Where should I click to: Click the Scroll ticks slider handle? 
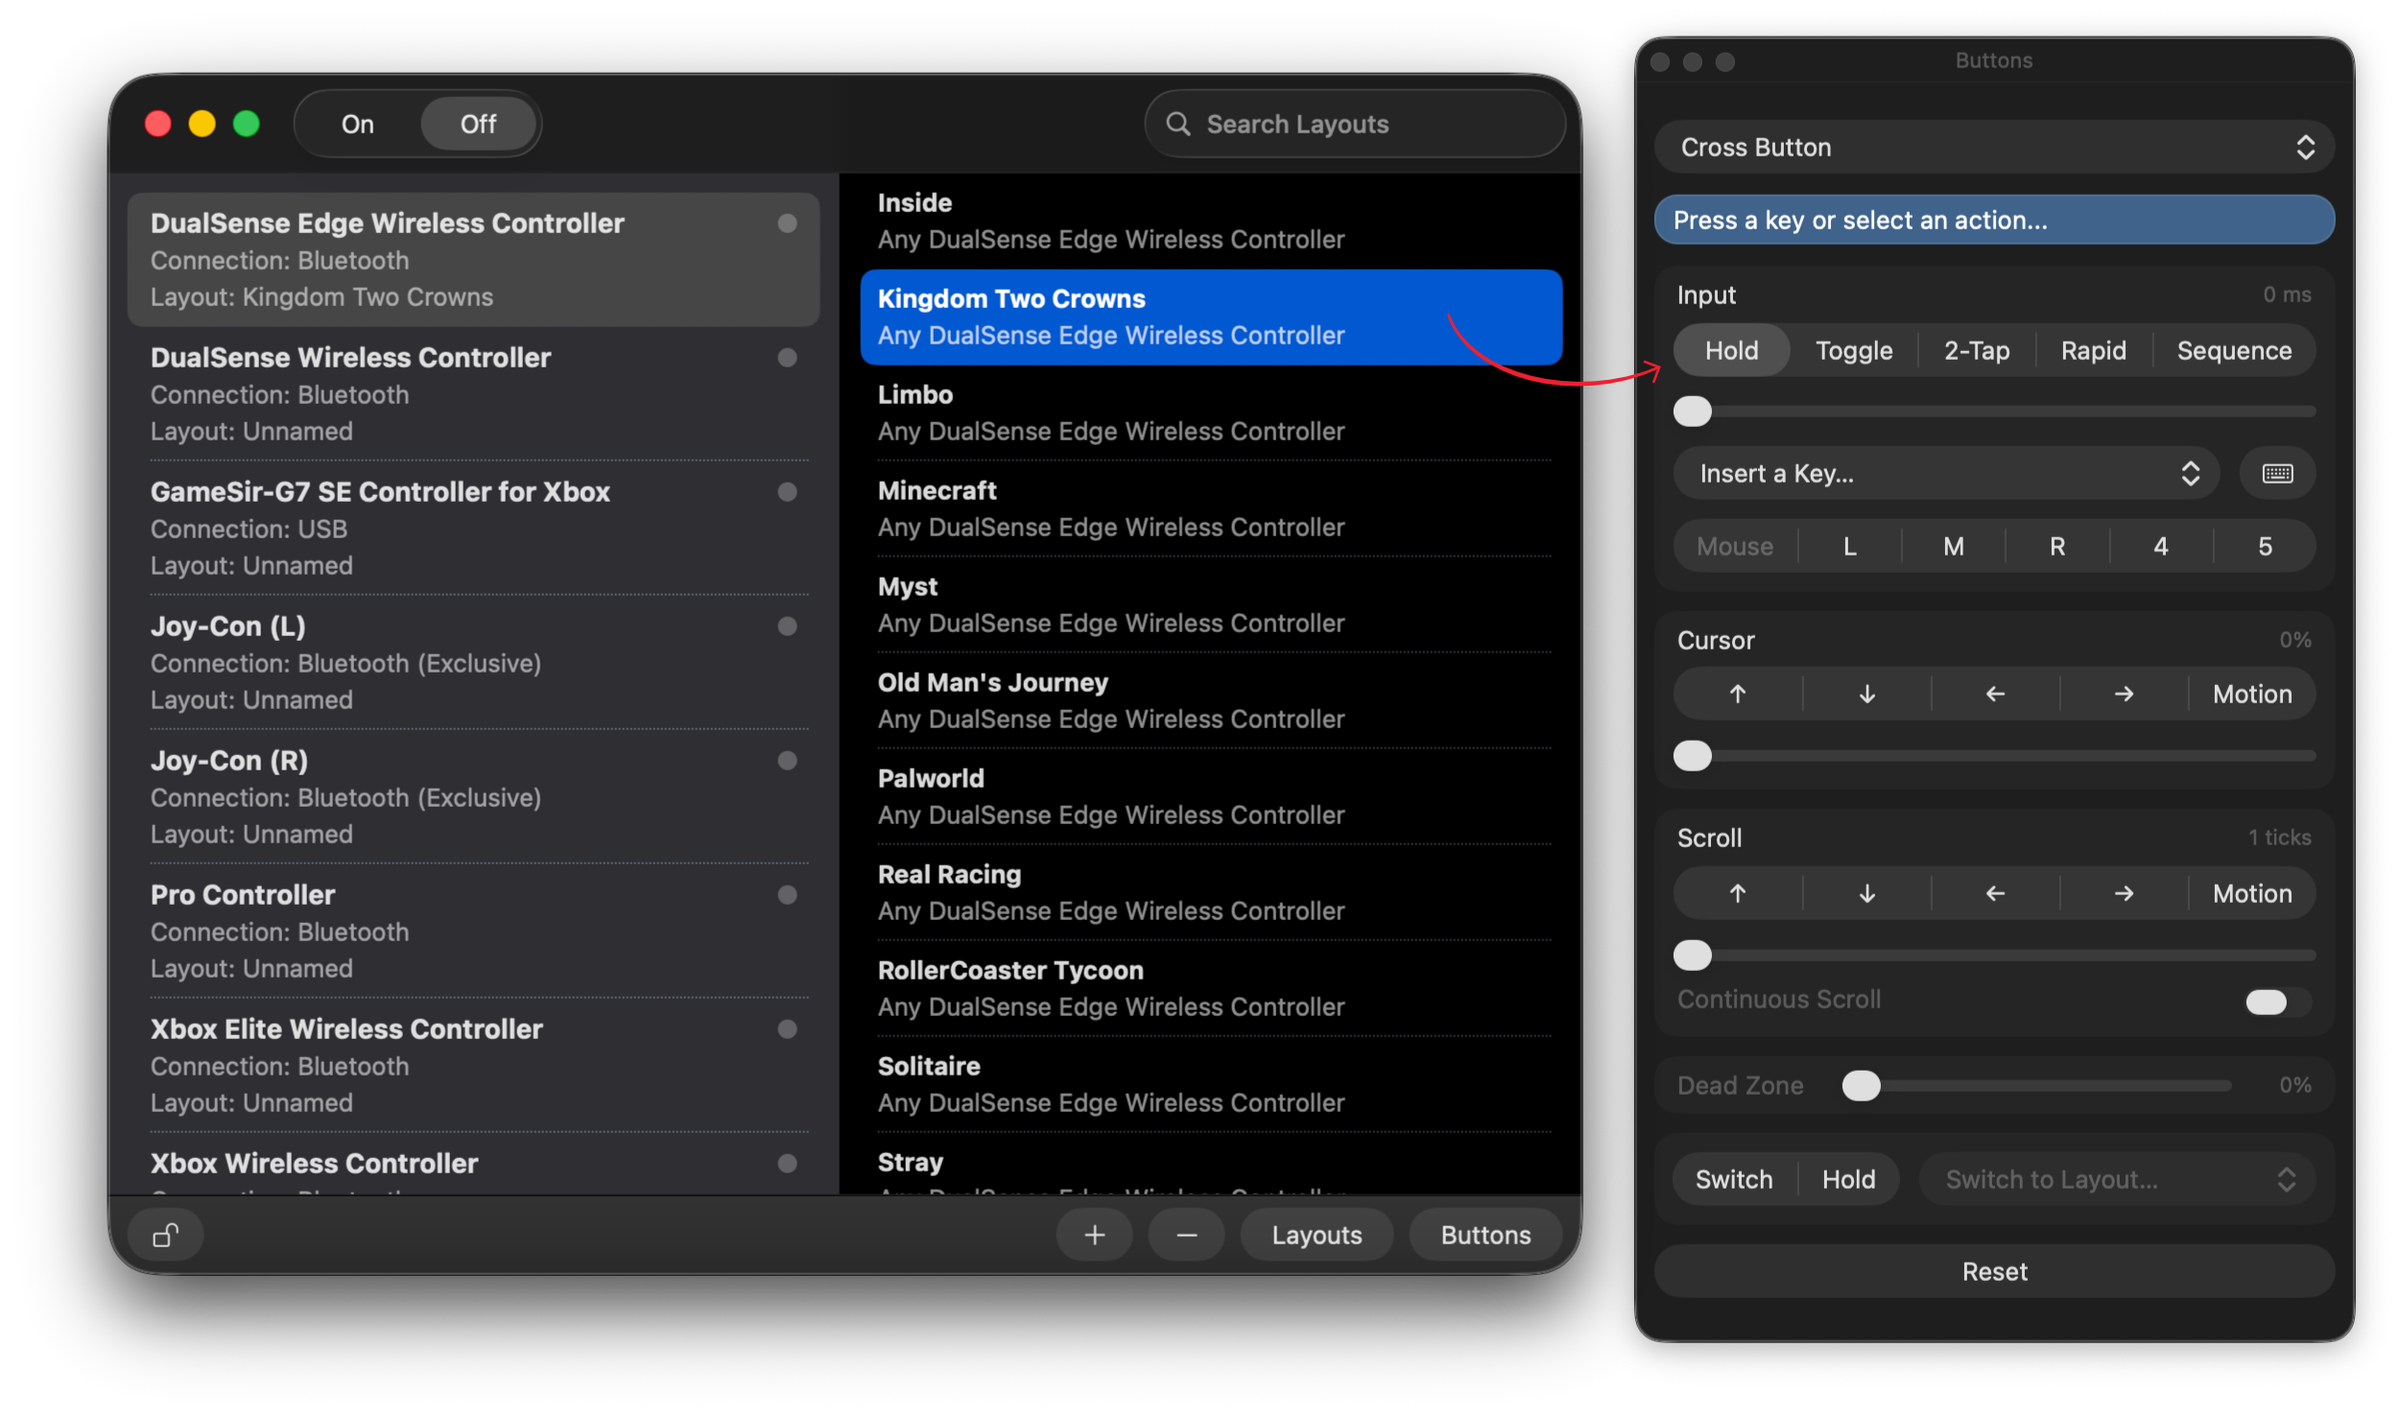[1692, 955]
